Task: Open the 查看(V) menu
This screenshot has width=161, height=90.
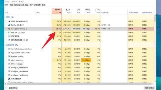Action: pos(21,2)
